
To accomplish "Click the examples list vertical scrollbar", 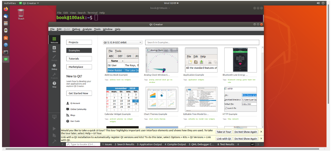I will (262, 87).
